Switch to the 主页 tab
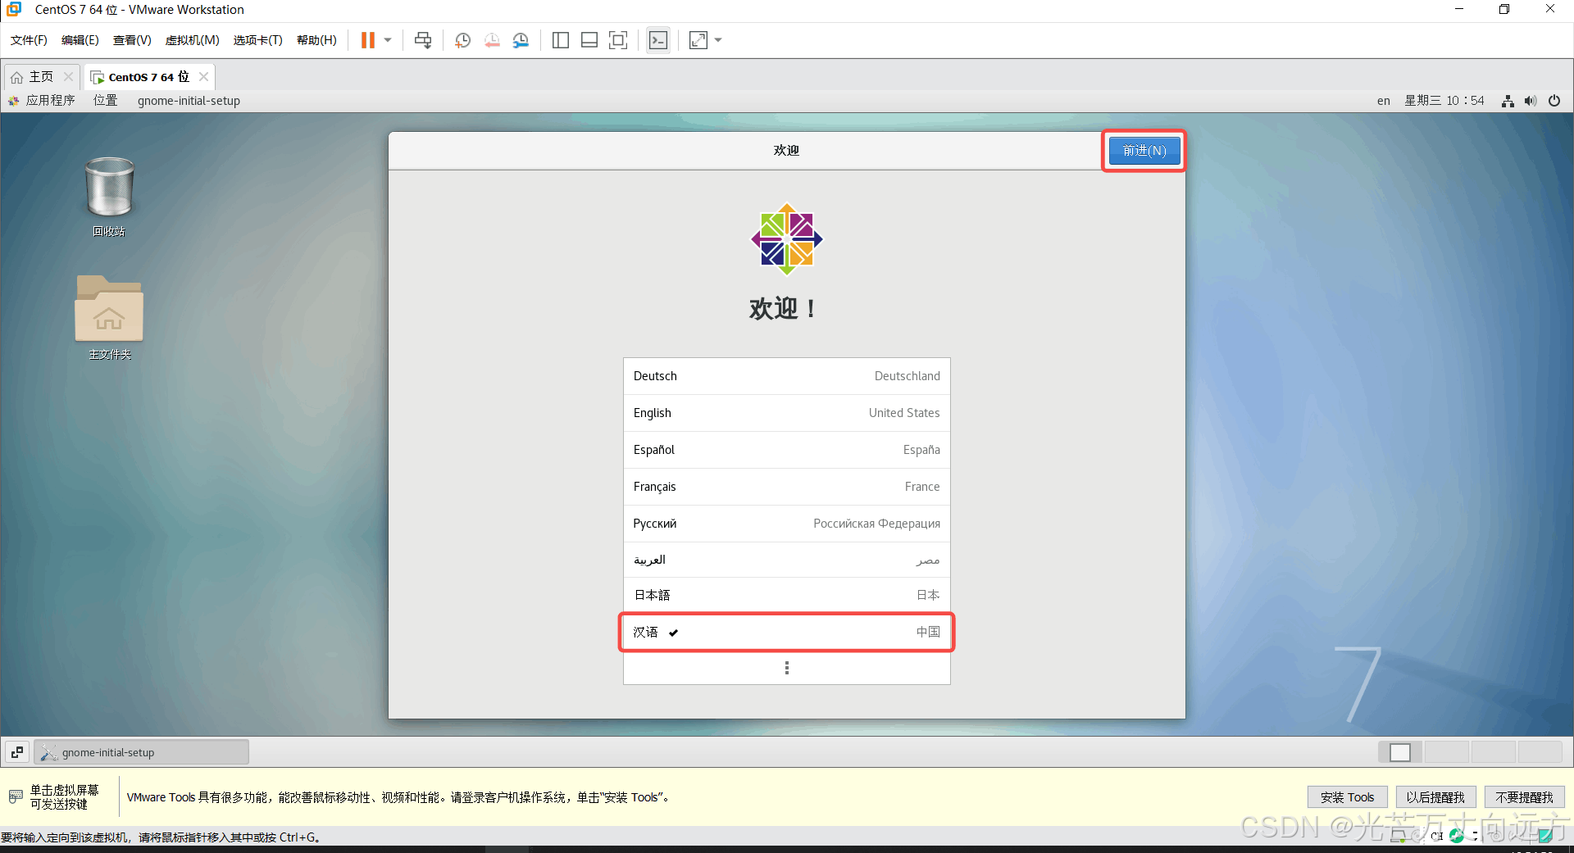Image resolution: width=1574 pixels, height=853 pixels. 41,76
